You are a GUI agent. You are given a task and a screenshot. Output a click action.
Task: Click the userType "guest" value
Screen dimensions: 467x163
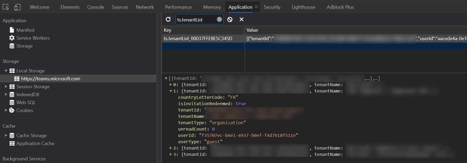point(213,142)
